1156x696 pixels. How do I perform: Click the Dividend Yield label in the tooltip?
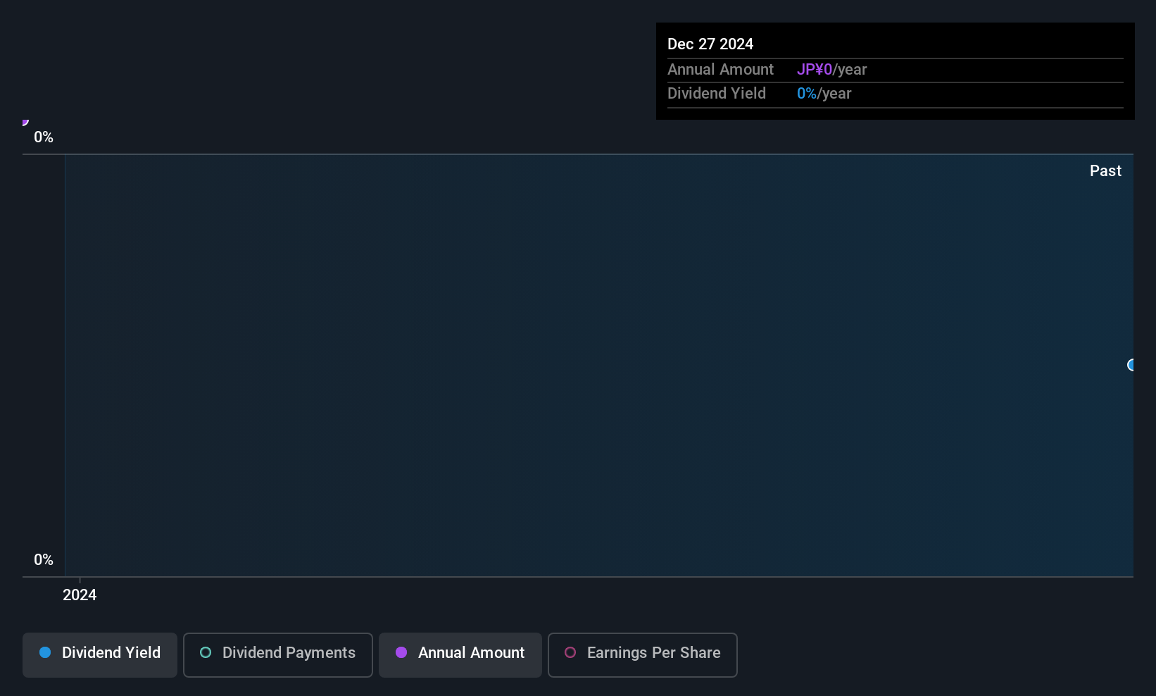pyautogui.click(x=717, y=93)
